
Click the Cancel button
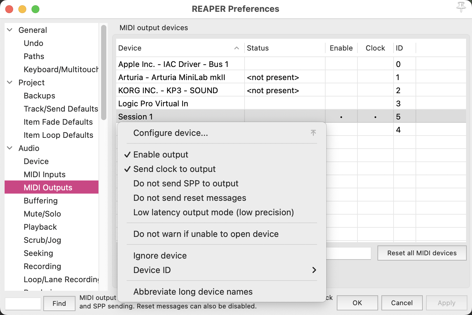point(402,303)
